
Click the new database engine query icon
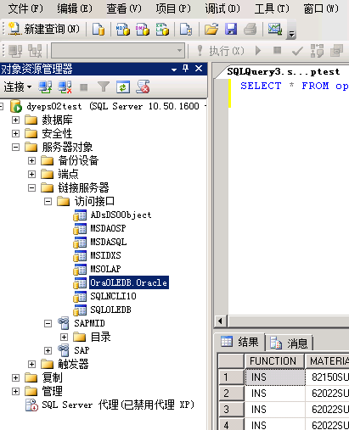point(99,29)
